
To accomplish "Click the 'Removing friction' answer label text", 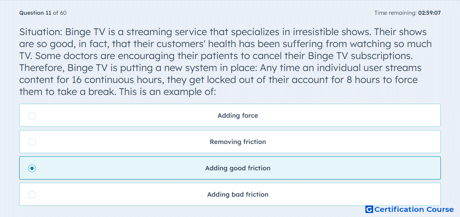I will click(x=238, y=142).
